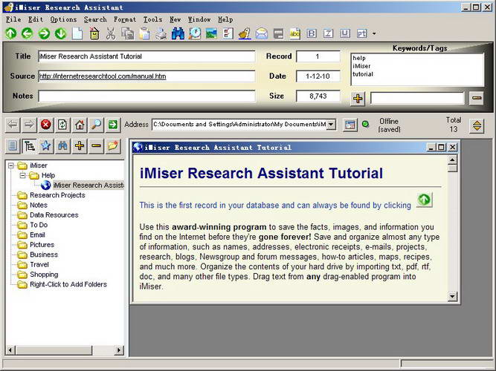Image resolution: width=496 pixels, height=371 pixels.
Task: Open the New menu
Action: coord(175,19)
